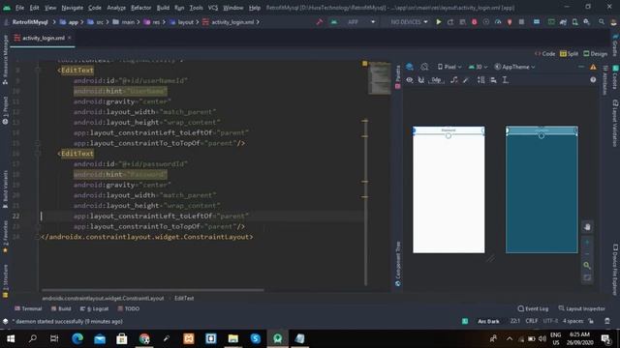Viewport: 620px width, 348px height.
Task: Toggle the View Options eye icon
Action: pos(410,80)
